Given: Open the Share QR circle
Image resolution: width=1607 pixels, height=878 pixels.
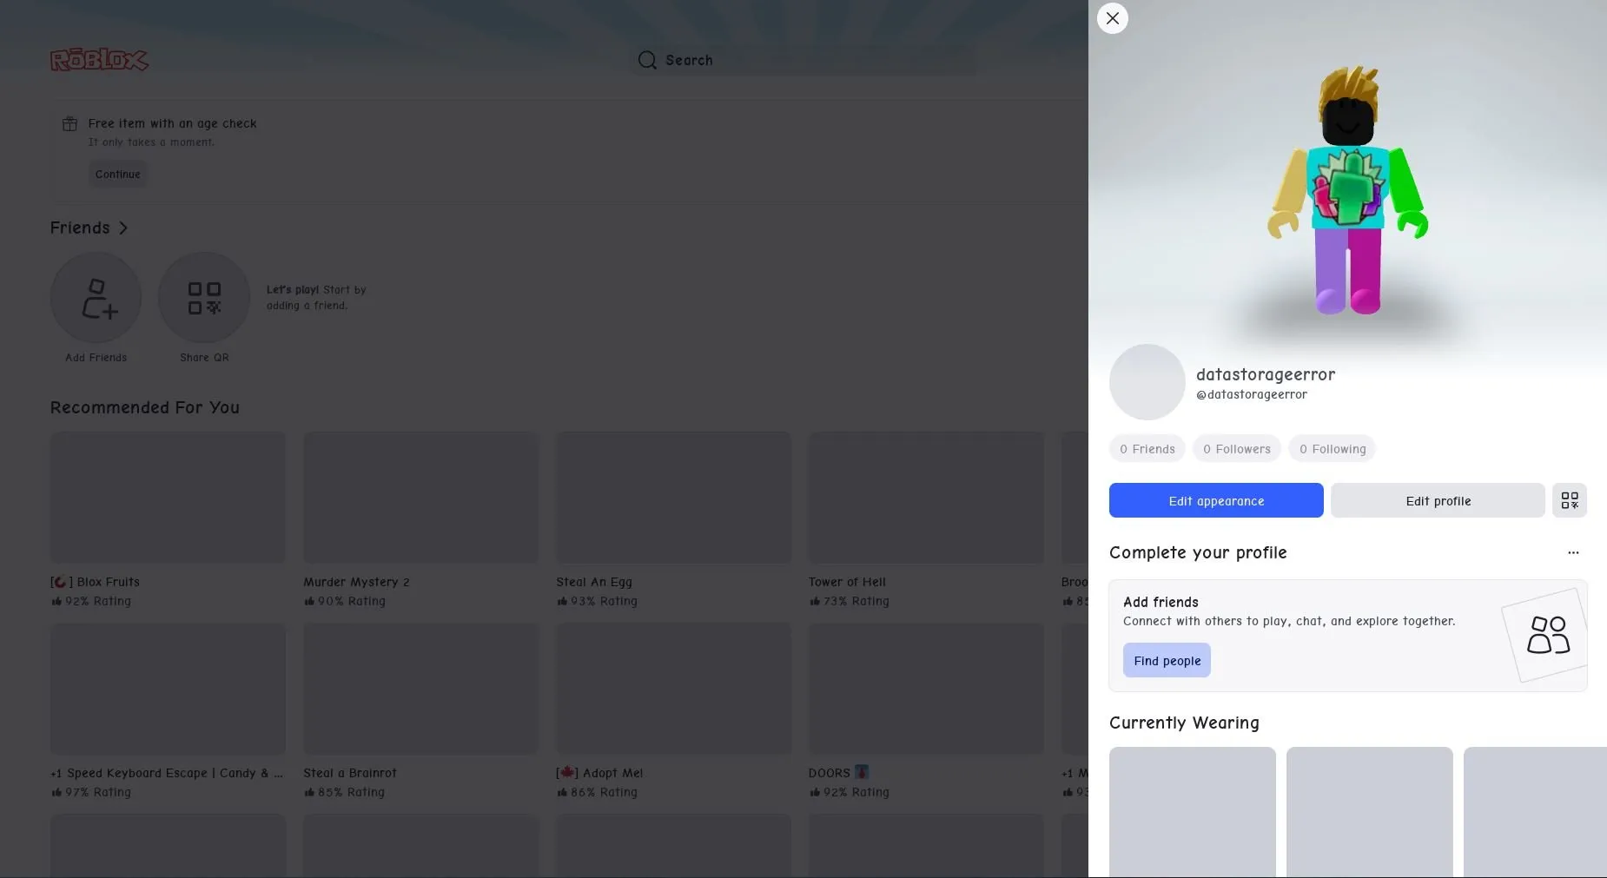Looking at the screenshot, I should 204,298.
